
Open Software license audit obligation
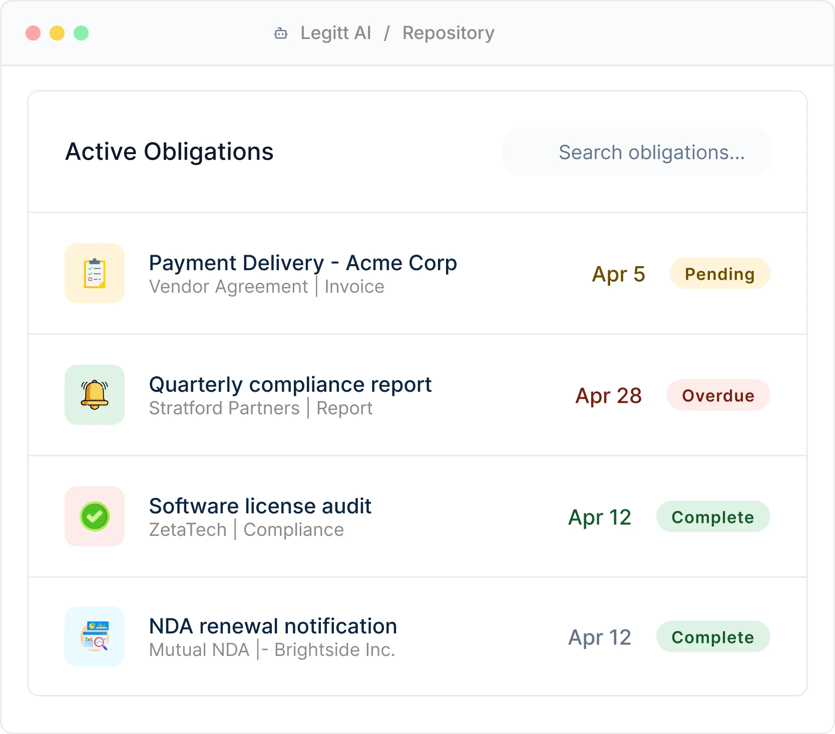(x=260, y=506)
